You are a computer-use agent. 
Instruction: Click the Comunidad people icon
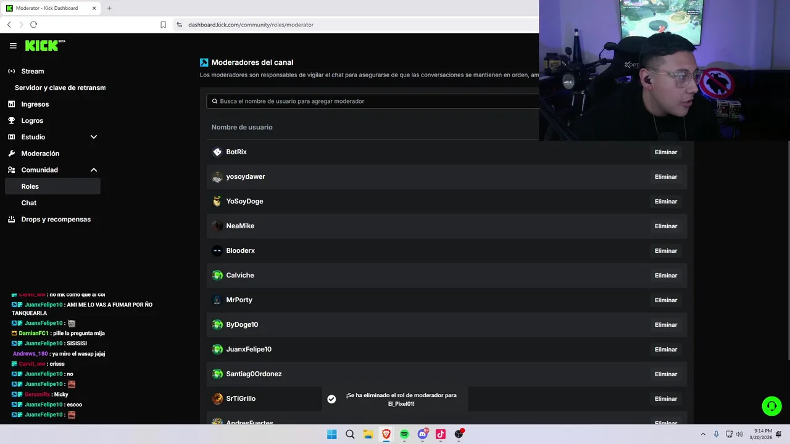point(11,170)
